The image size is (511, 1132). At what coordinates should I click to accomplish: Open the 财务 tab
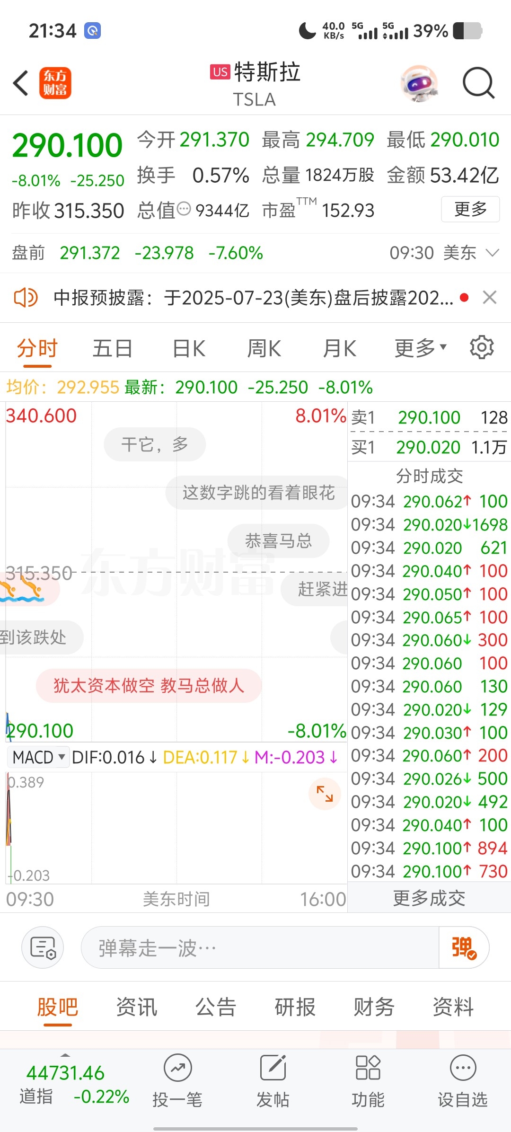pos(374,1007)
